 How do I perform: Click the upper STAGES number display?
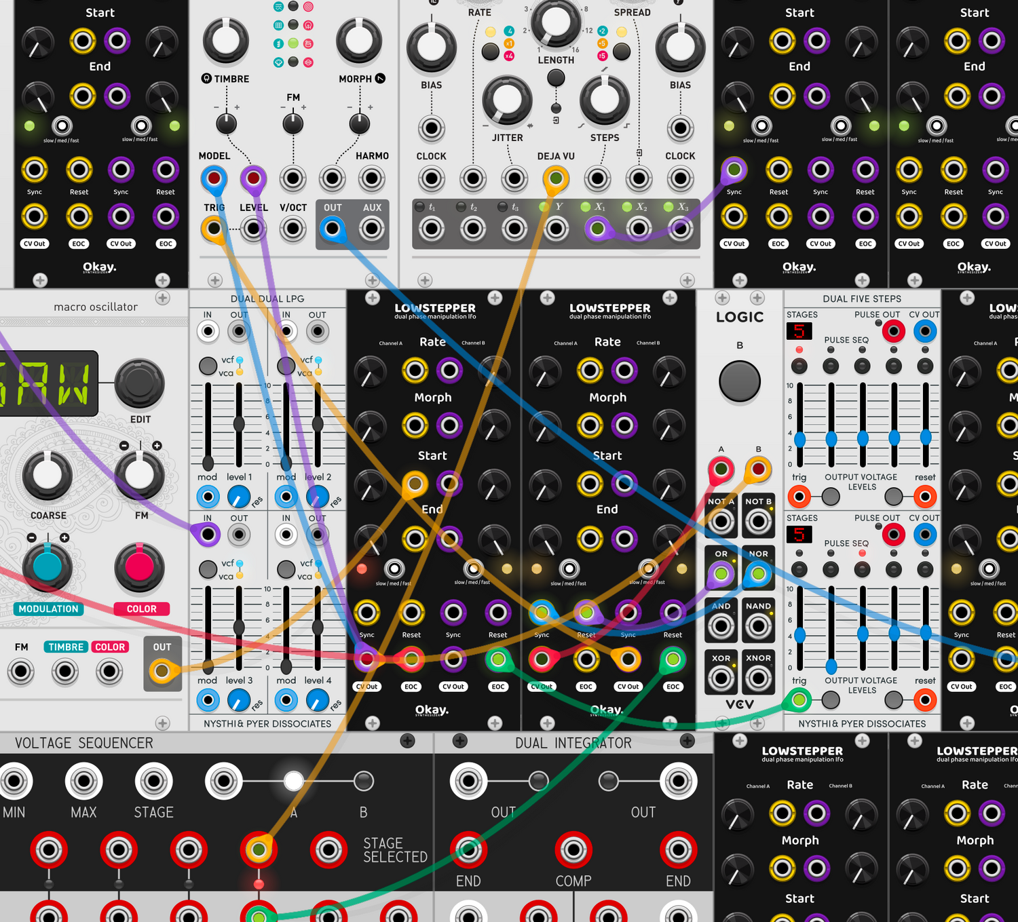point(799,331)
